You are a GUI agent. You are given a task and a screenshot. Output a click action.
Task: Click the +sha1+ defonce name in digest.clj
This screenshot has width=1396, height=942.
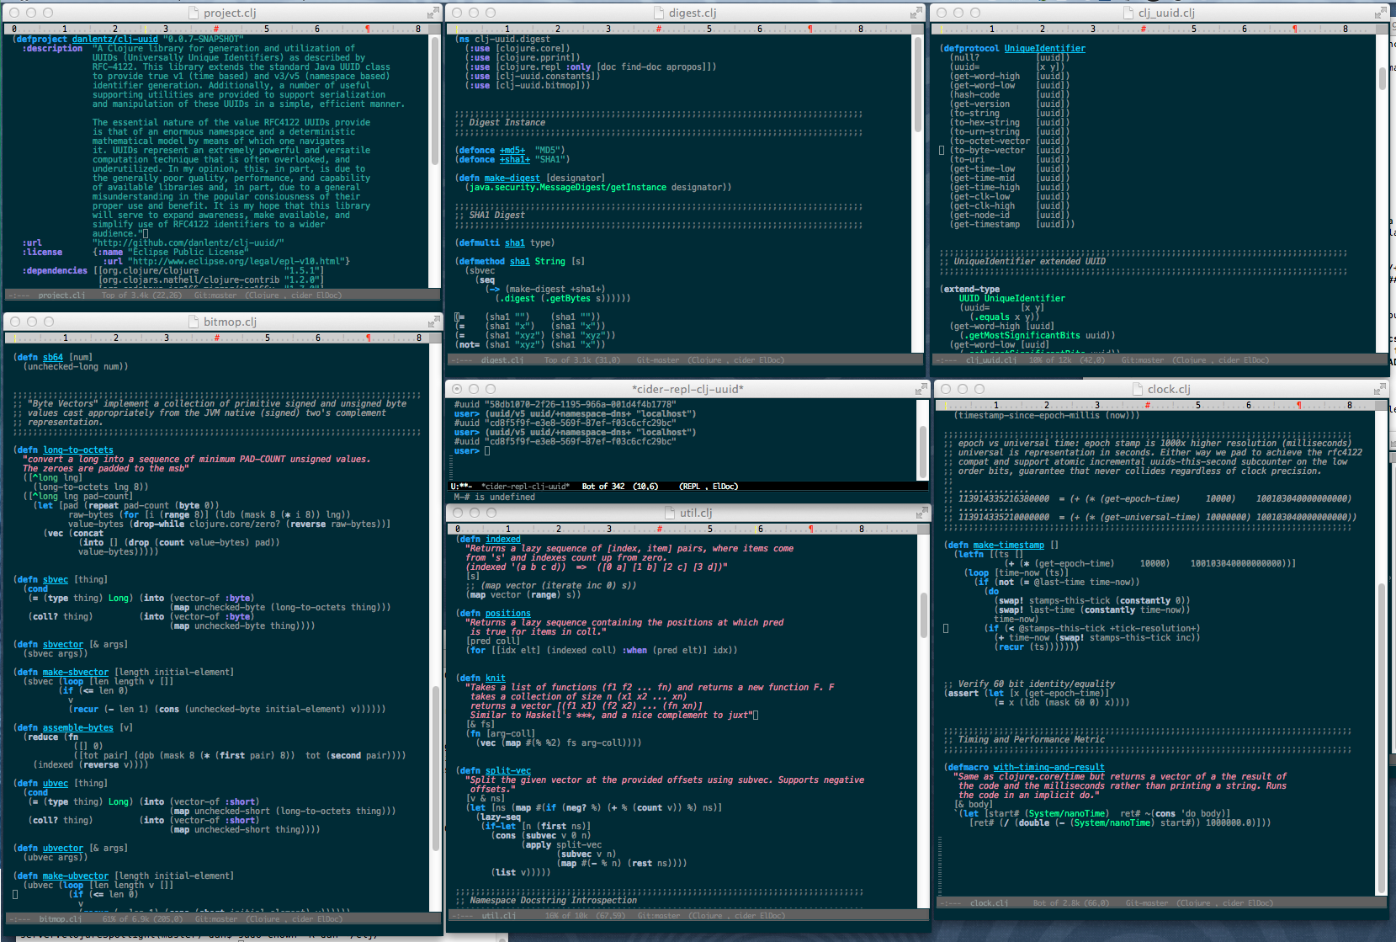pyautogui.click(x=514, y=160)
